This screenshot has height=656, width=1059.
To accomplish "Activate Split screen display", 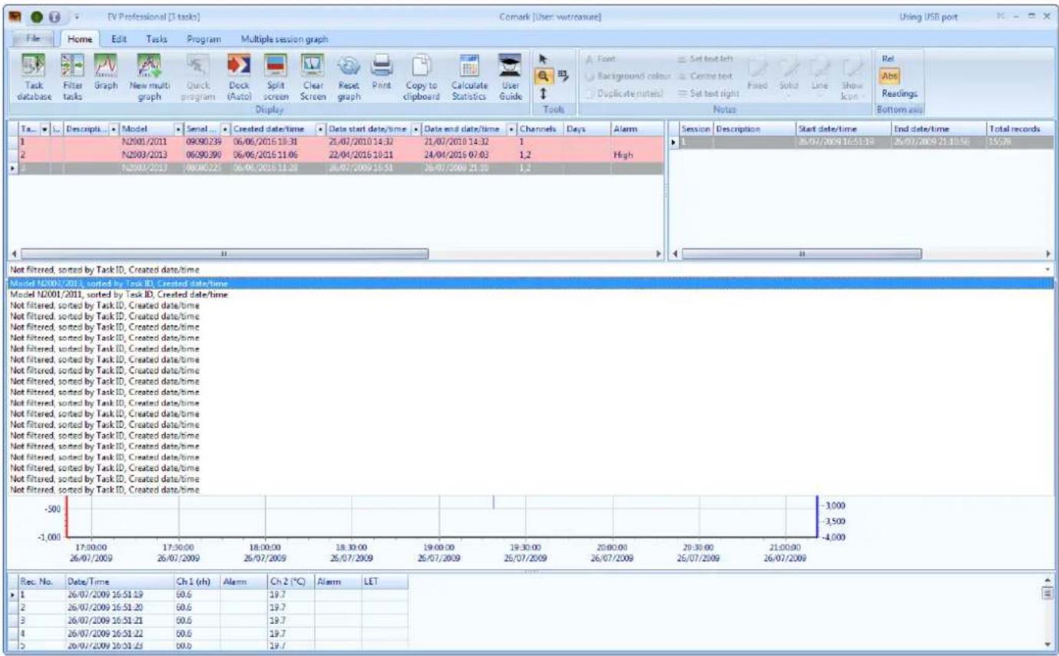I will click(276, 78).
